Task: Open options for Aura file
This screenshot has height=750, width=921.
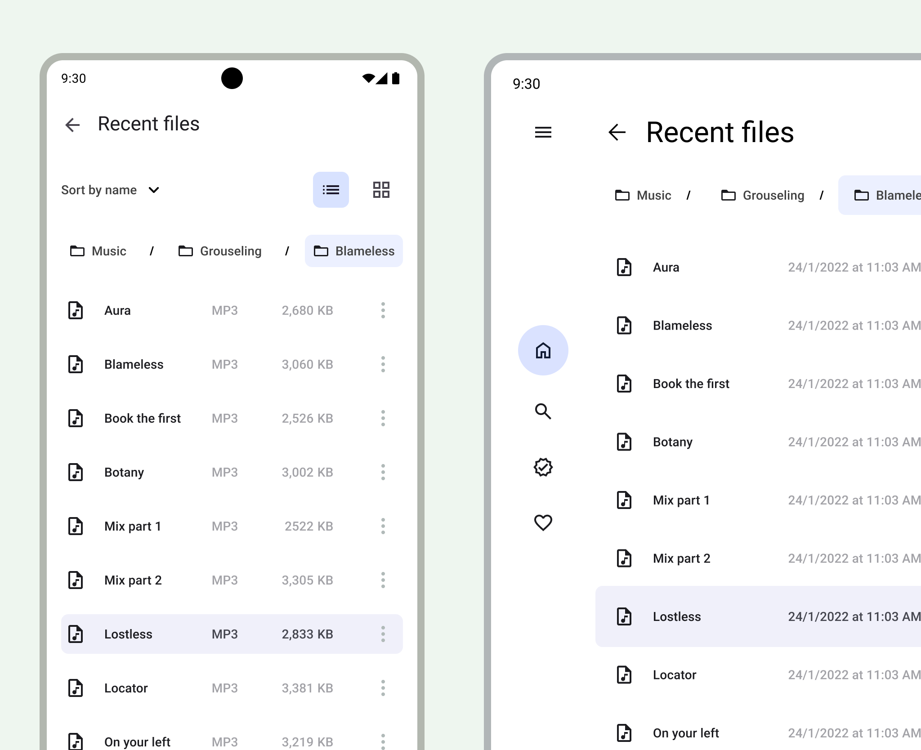Action: click(x=382, y=310)
